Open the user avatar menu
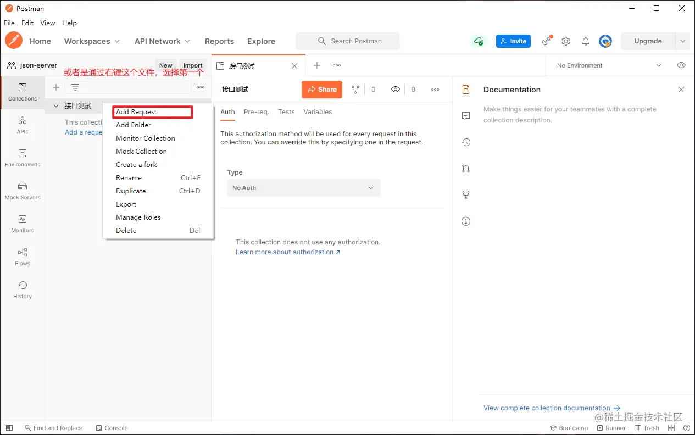 tap(605, 41)
